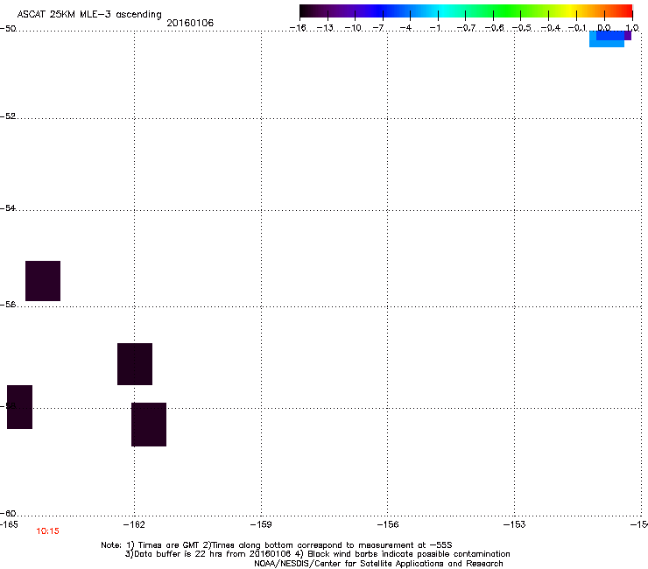This screenshot has height=569, width=648.
Task: Click the -54 latitude axis label
Action: 8,208
